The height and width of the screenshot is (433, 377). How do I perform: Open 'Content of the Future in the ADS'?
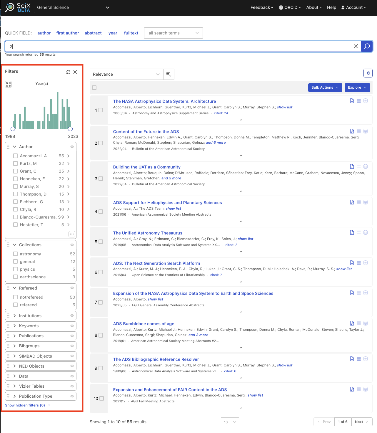pos(146,132)
